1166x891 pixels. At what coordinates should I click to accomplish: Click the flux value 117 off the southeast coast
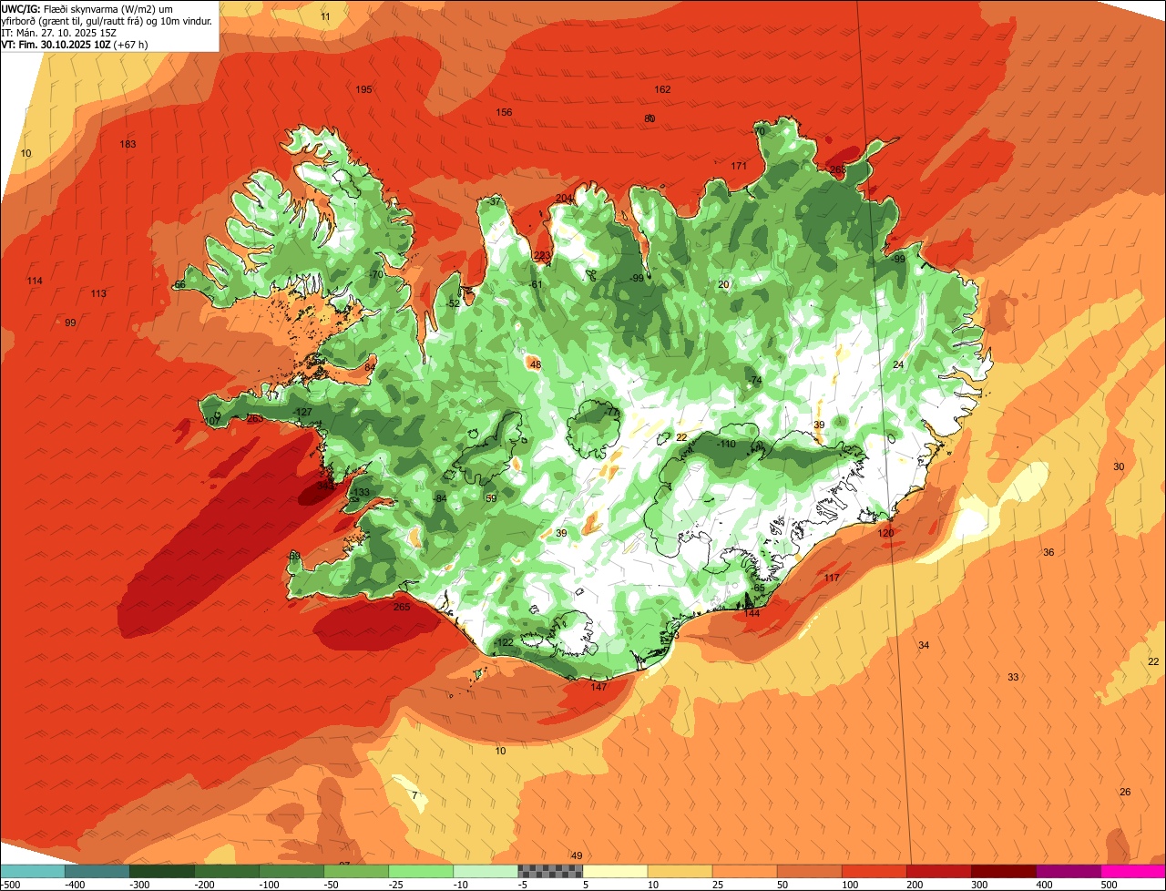click(832, 578)
